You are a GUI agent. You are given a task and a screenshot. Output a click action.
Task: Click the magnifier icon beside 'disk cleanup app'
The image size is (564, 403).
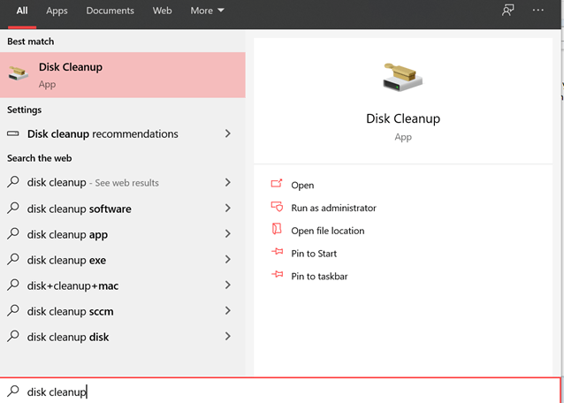pyautogui.click(x=13, y=233)
